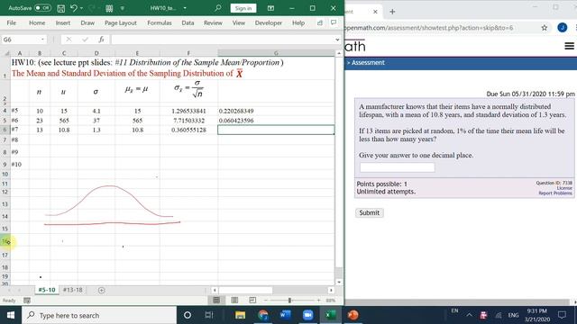The width and height of the screenshot is (577, 324).
Task: Select the empty active cell G6
Action: (276, 130)
